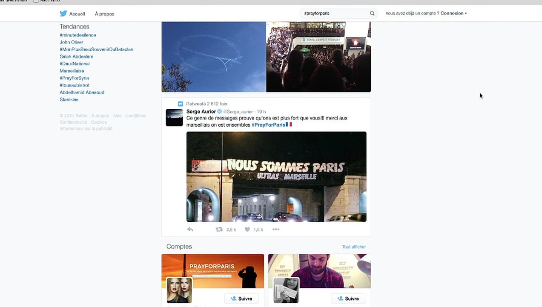Open the #PrayForSyria trend
The height and width of the screenshot is (307, 542).
click(75, 78)
